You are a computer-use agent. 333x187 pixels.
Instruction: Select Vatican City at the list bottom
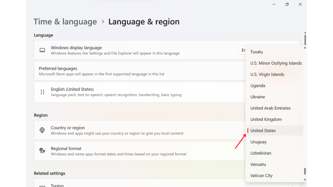point(275,176)
